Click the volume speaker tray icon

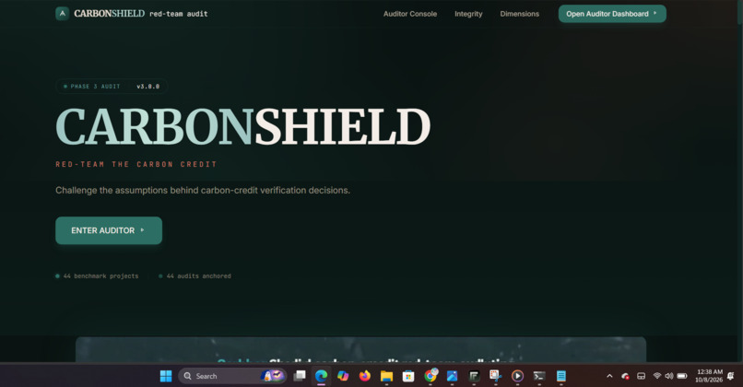click(668, 376)
